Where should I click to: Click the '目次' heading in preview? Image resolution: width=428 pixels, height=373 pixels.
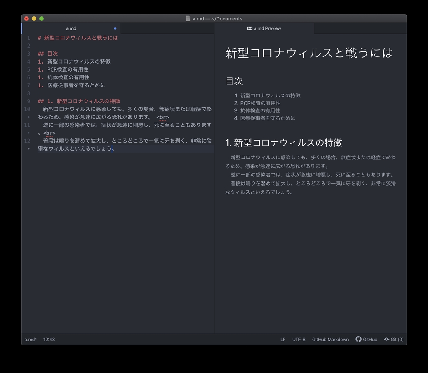[234, 81]
